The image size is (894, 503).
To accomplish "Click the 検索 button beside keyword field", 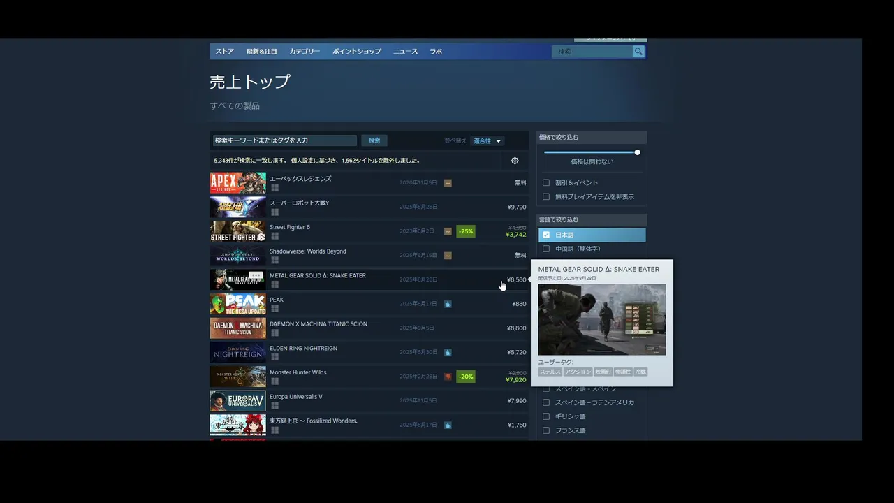I will click(x=374, y=140).
